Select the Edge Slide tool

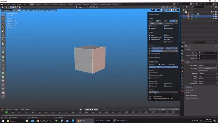click(x=3, y=85)
